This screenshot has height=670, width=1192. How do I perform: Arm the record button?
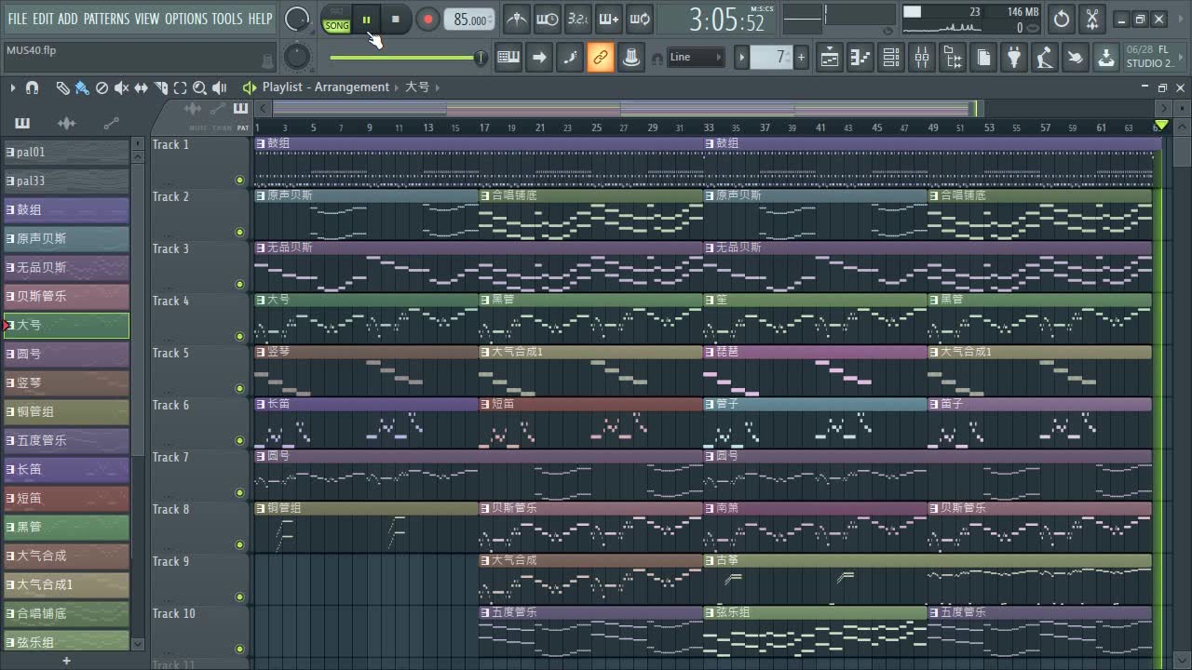click(x=427, y=19)
